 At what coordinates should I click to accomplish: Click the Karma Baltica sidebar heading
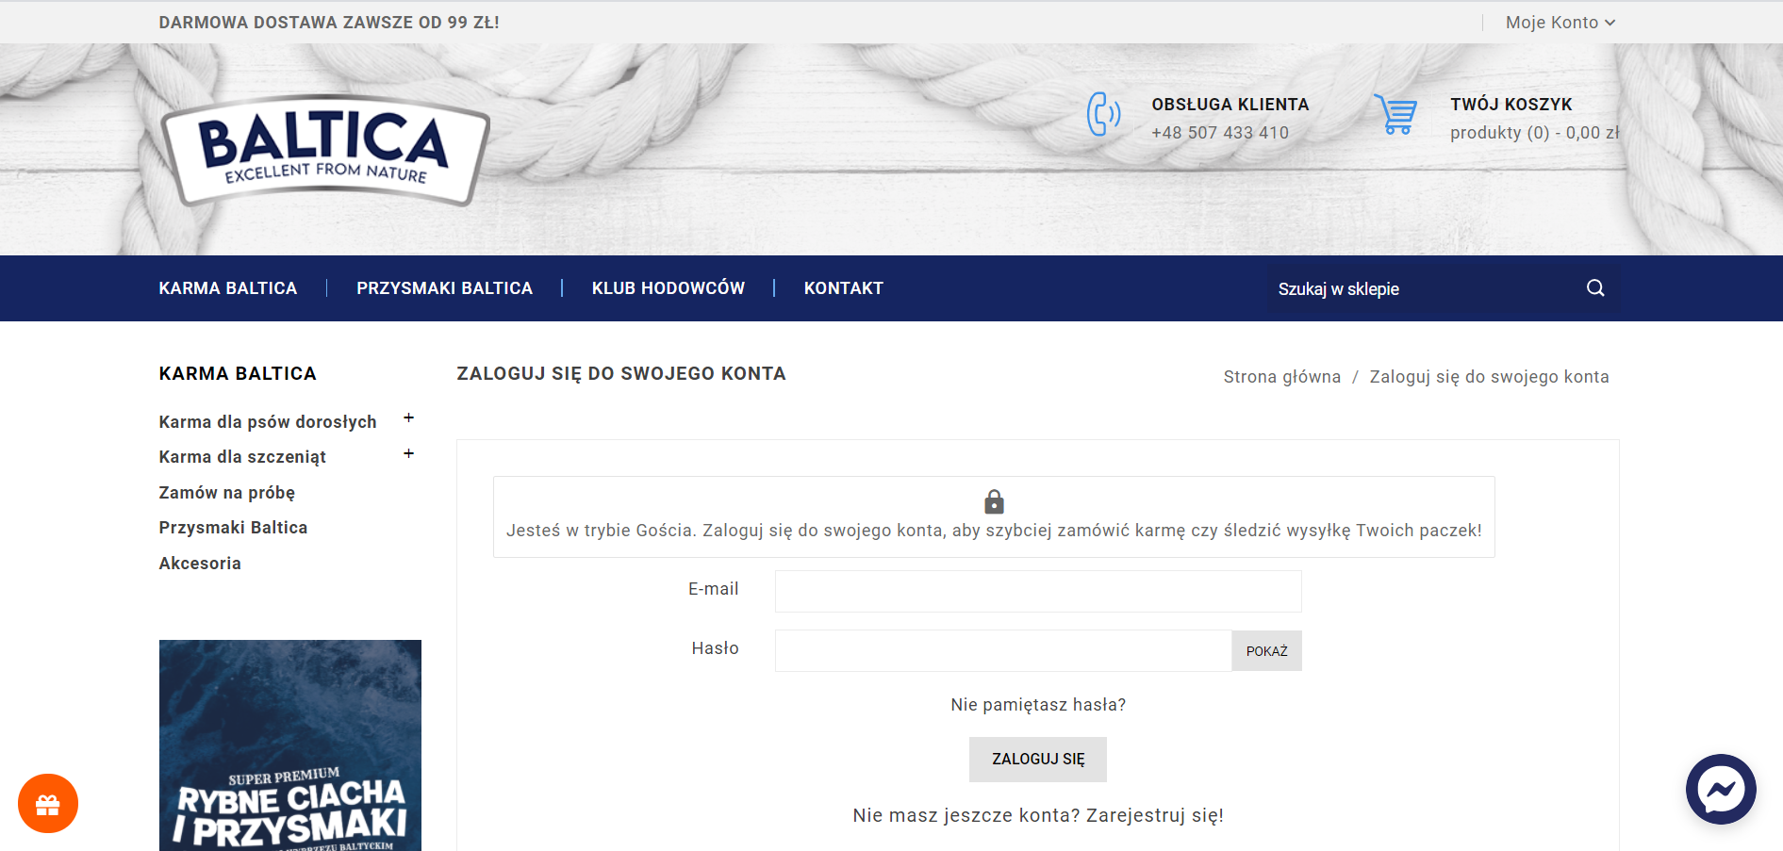[x=238, y=374]
